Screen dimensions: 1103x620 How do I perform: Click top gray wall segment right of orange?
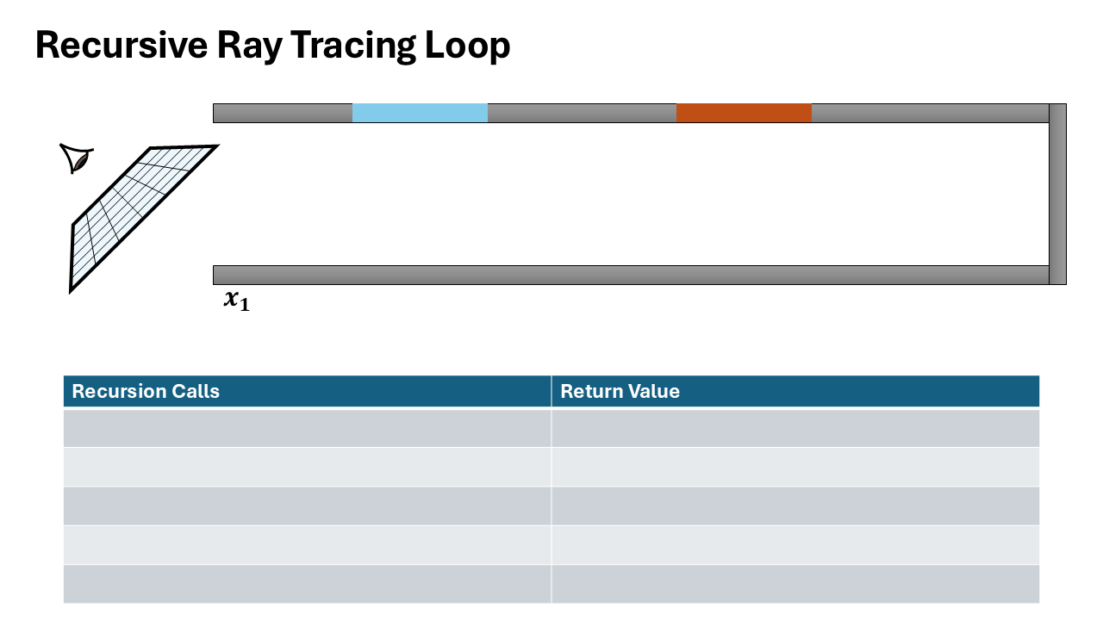click(x=929, y=113)
